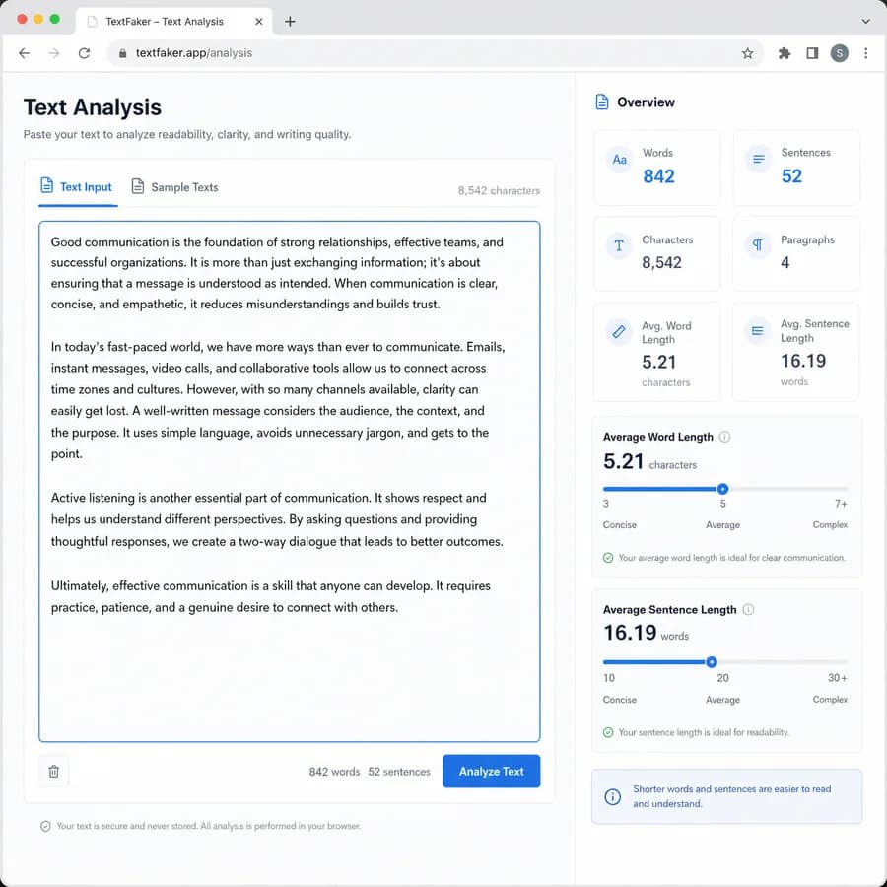Click the trash icon to clear text
This screenshot has height=887, width=887.
click(x=54, y=771)
